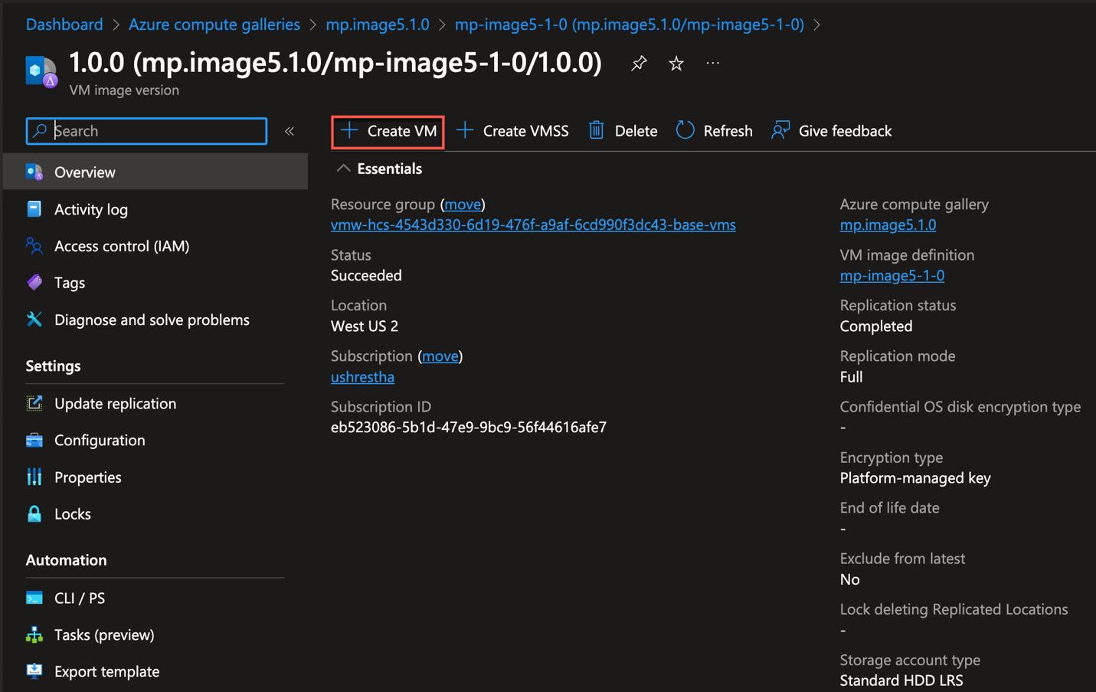1096x692 pixels.
Task: Collapse the Essentials section
Action: 343,169
